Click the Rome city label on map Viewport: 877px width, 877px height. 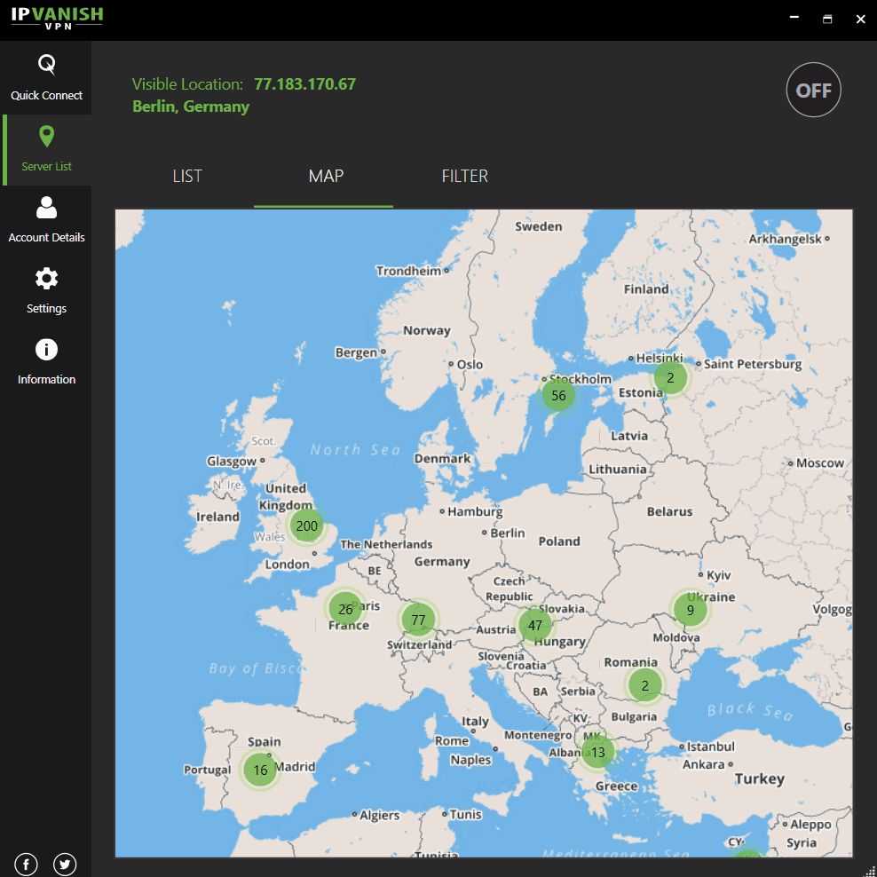pos(452,740)
